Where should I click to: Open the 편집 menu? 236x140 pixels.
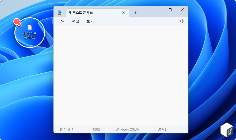click(76, 21)
